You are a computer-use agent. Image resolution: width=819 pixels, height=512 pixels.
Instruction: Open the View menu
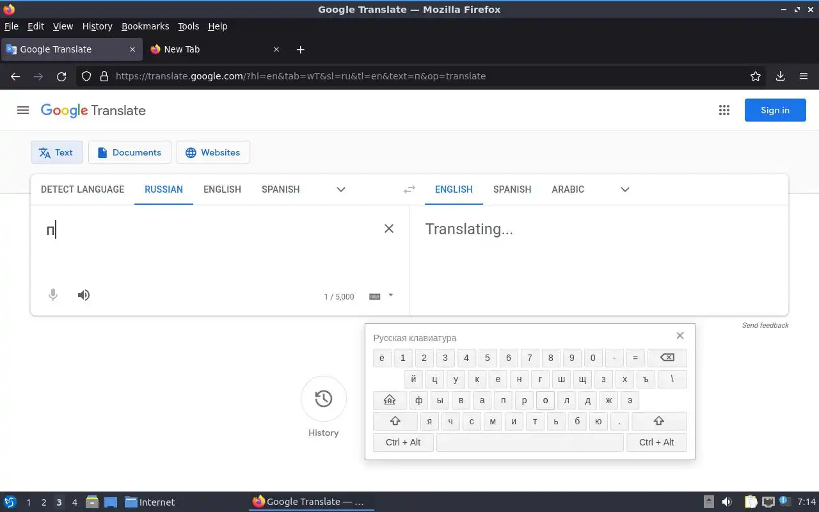point(63,26)
